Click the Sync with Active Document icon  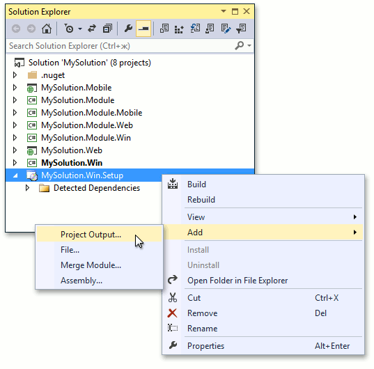pyautogui.click(x=92, y=29)
